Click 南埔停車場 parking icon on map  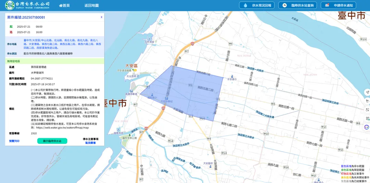click(131, 91)
